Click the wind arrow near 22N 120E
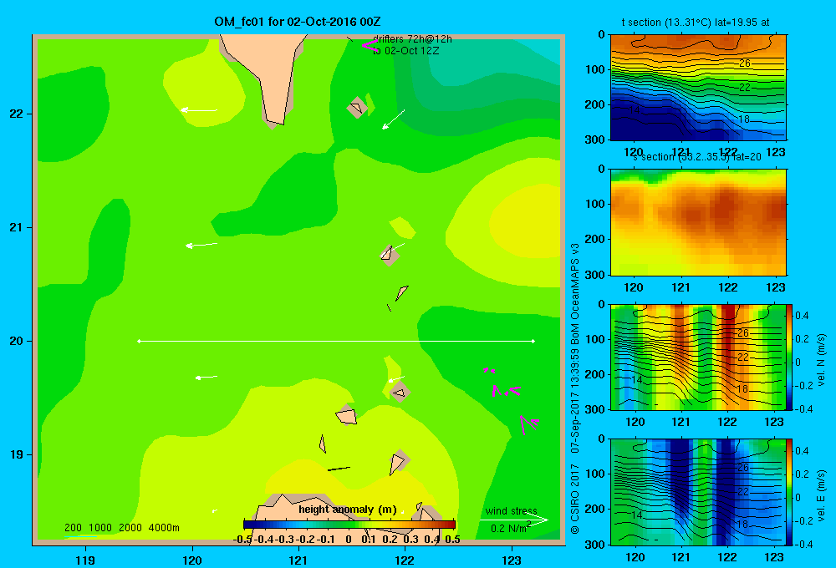836x568 pixels. (199, 110)
